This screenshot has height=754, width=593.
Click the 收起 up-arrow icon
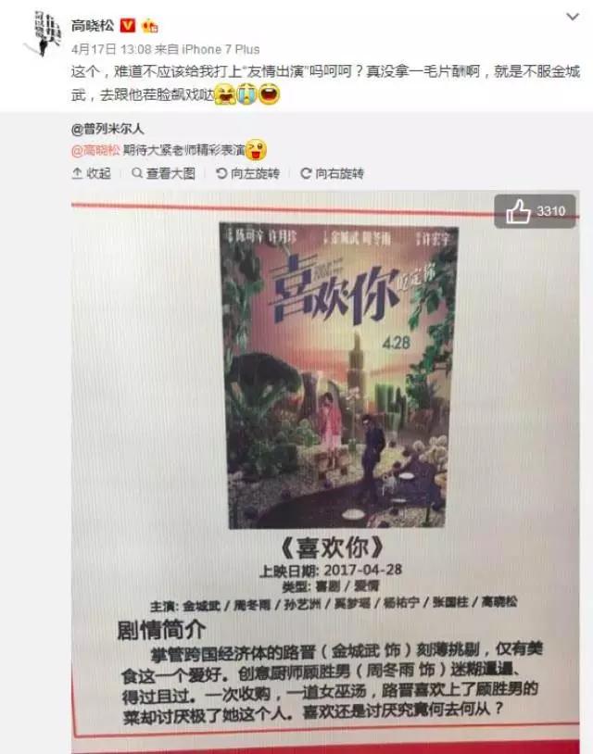[77, 173]
